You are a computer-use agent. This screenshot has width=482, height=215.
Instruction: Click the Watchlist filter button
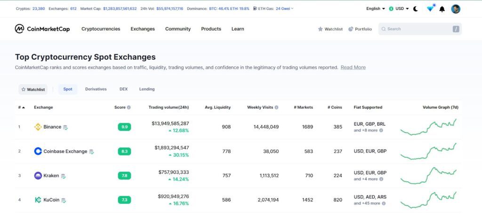[x=33, y=90]
